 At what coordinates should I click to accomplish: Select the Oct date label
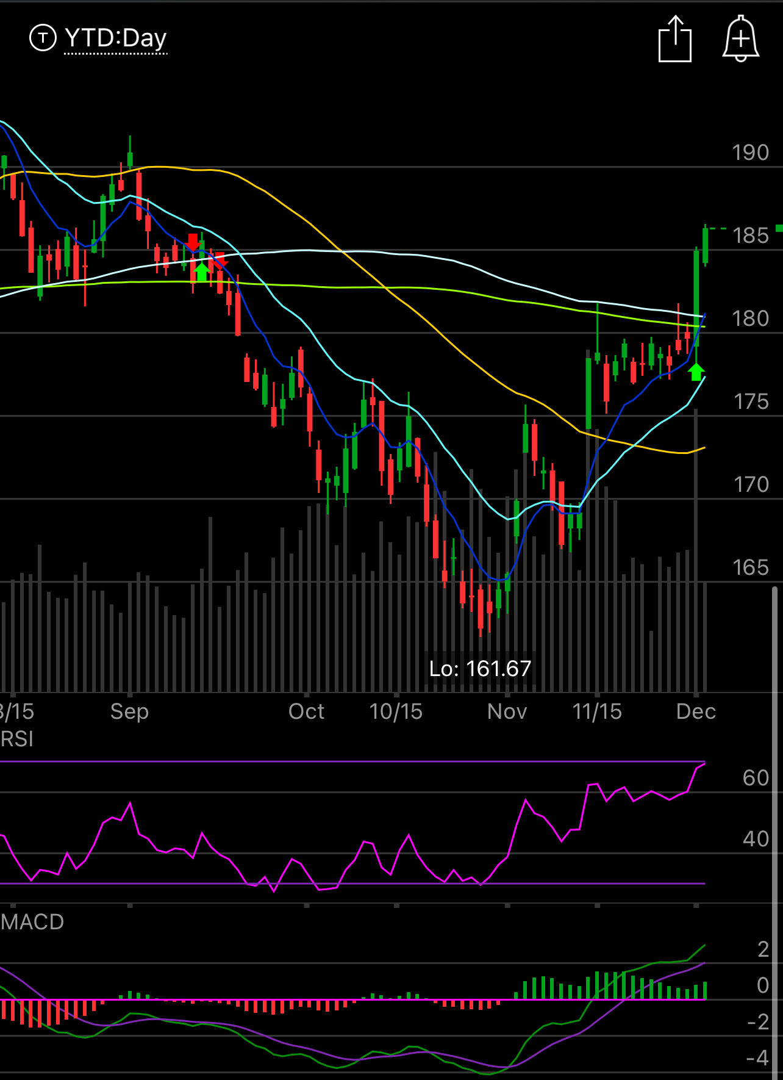pyautogui.click(x=306, y=711)
